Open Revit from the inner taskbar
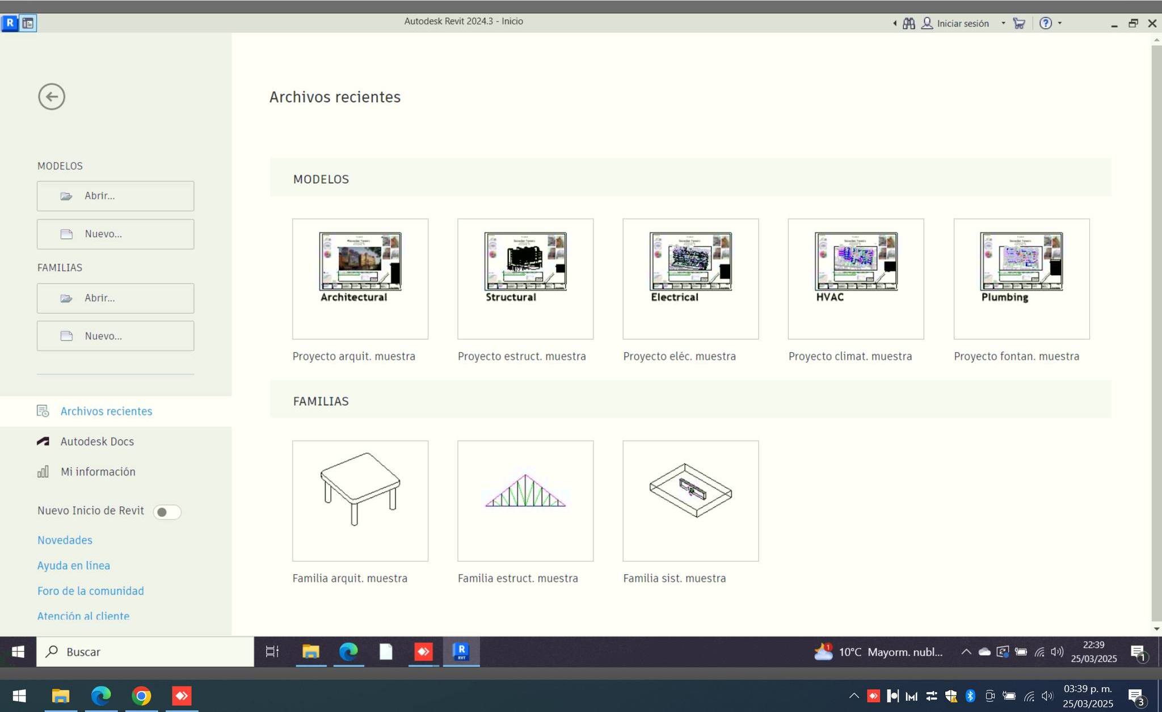 click(461, 651)
